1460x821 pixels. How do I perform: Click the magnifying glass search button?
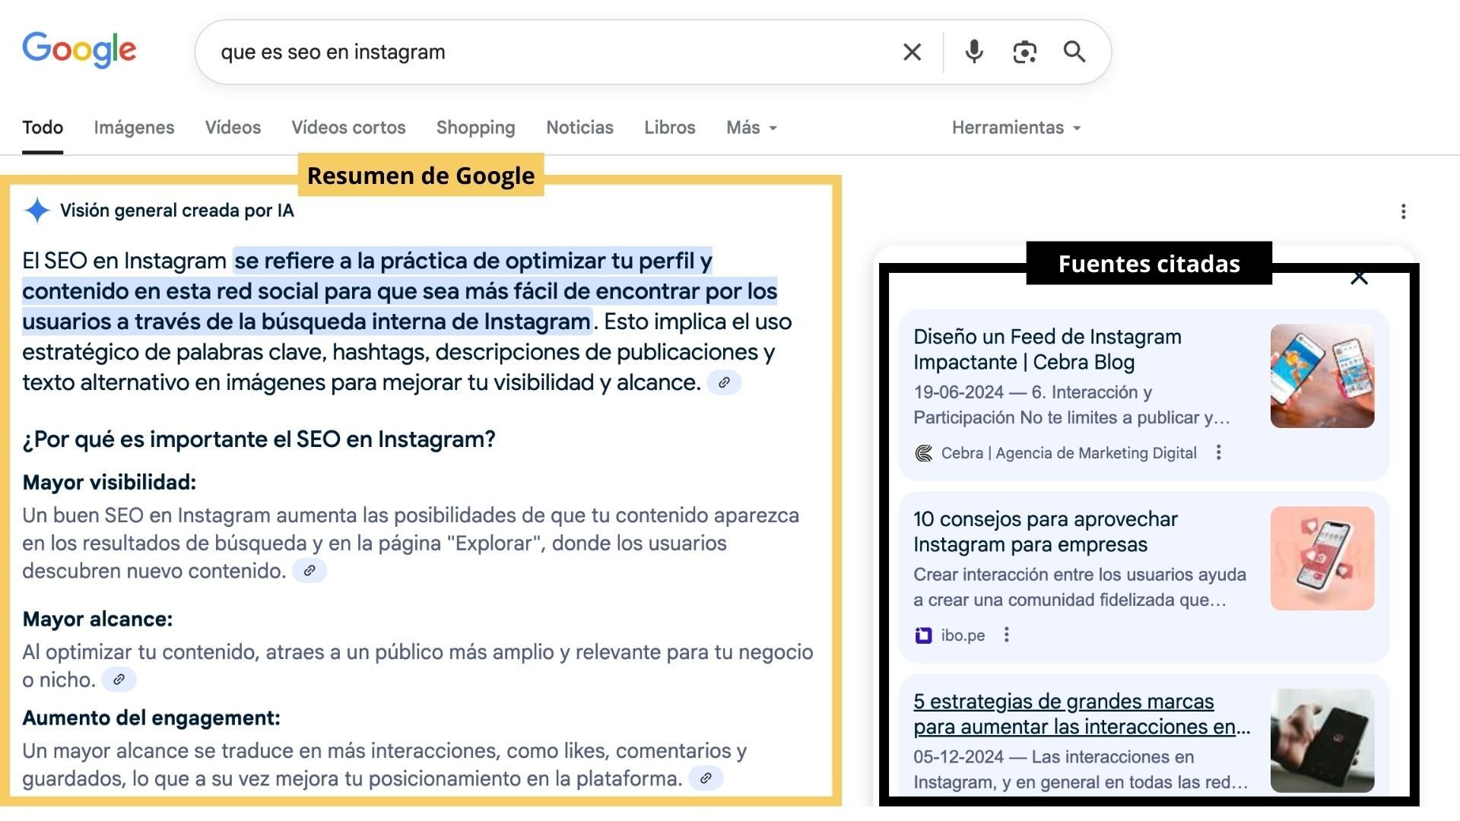pos(1074,52)
